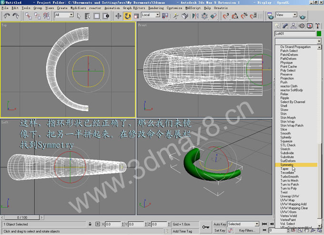The width and height of the screenshot is (324, 235).
Task: Click the Redo arrow icon
Action: tap(16, 16)
